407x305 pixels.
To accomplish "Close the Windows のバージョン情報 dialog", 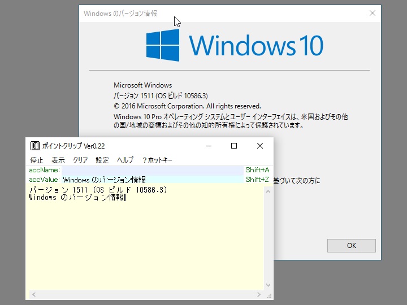I will click(372, 13).
